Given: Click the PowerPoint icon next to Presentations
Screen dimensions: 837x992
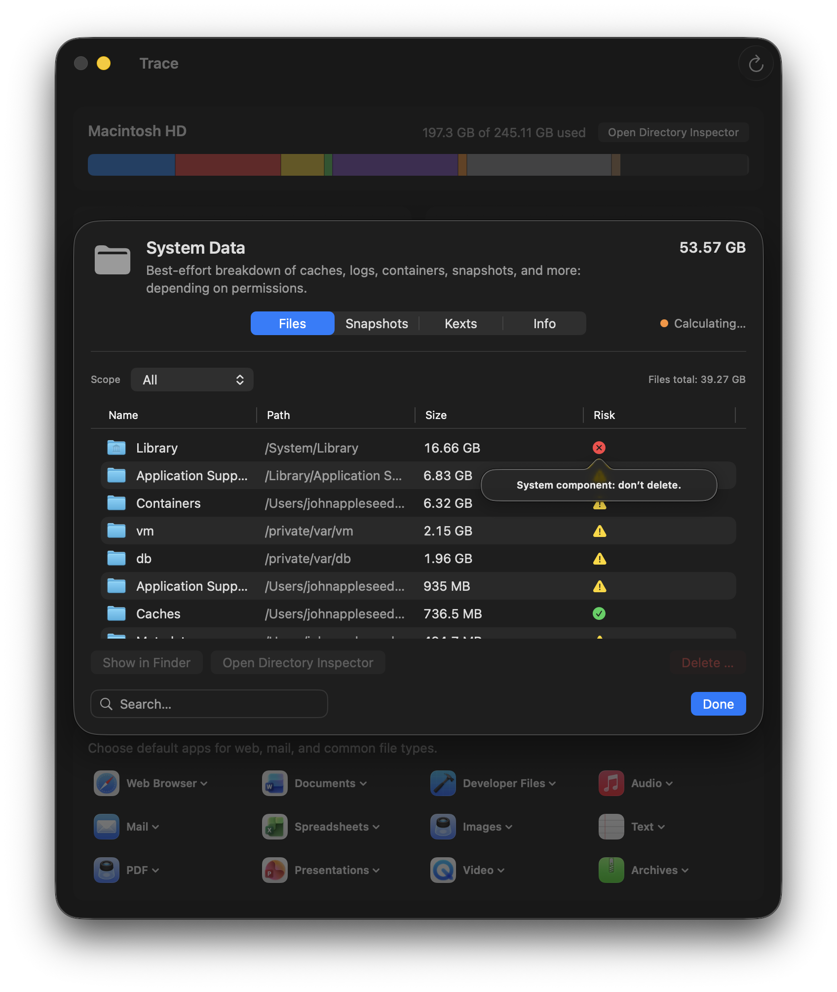Looking at the screenshot, I should [x=274, y=870].
